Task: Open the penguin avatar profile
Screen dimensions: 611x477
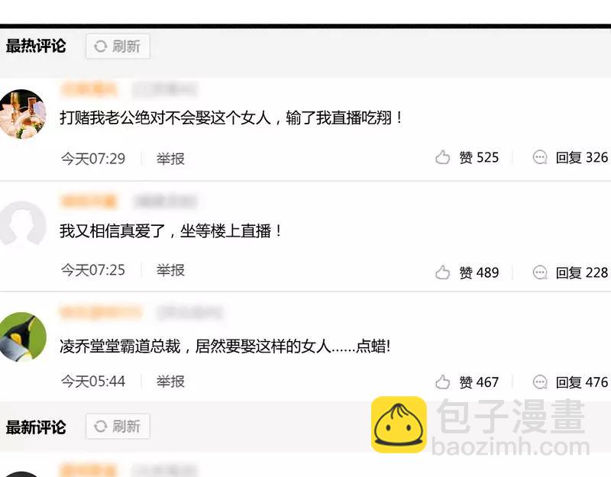Action: [22, 337]
